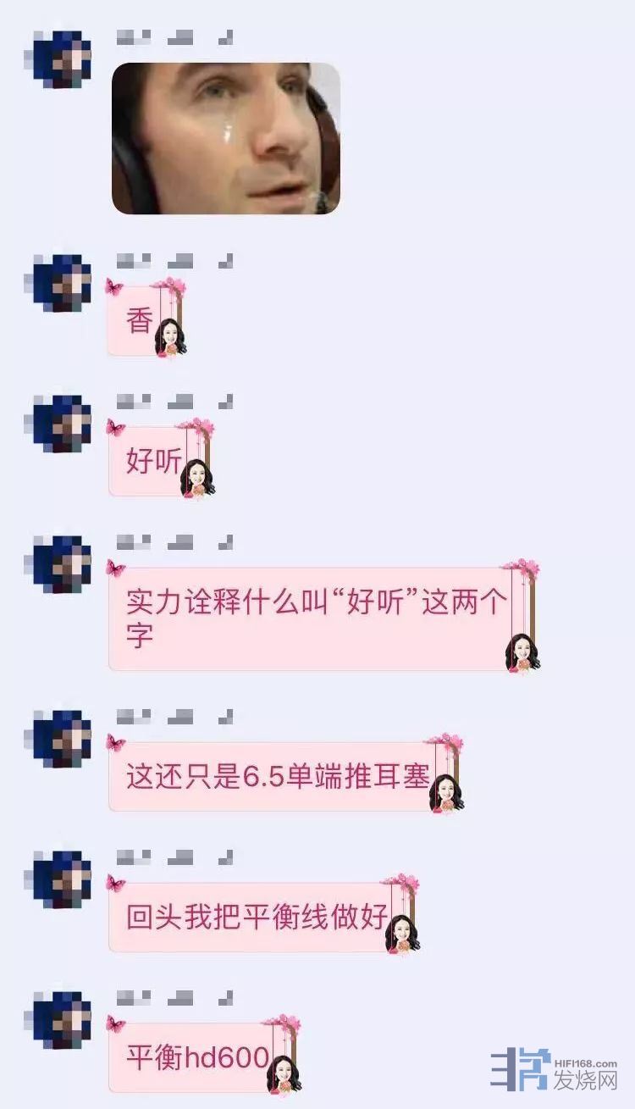Tap the avatar beside the 6.5单端 message
The height and width of the screenshot is (1109, 635).
(63, 739)
